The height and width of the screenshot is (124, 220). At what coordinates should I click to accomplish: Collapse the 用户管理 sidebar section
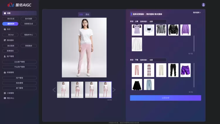pyautogui.click(x=10, y=56)
